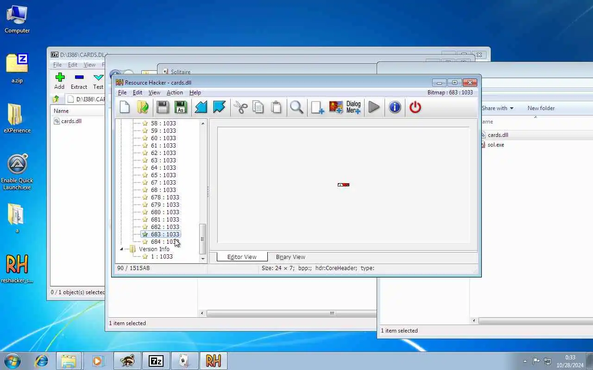Viewport: 593px width, 370px height.
Task: Click the New blank script icon in Resource Hacker
Action: tap(125, 107)
